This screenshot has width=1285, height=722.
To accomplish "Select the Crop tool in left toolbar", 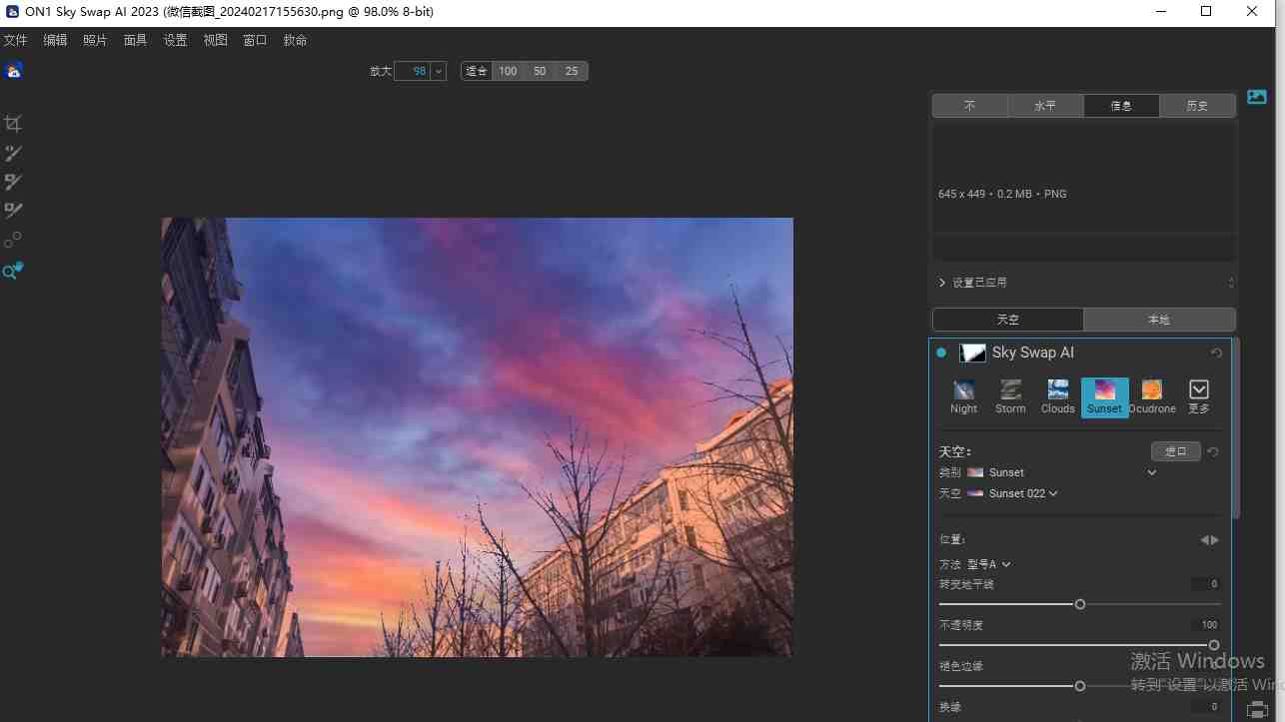I will 13,124.
